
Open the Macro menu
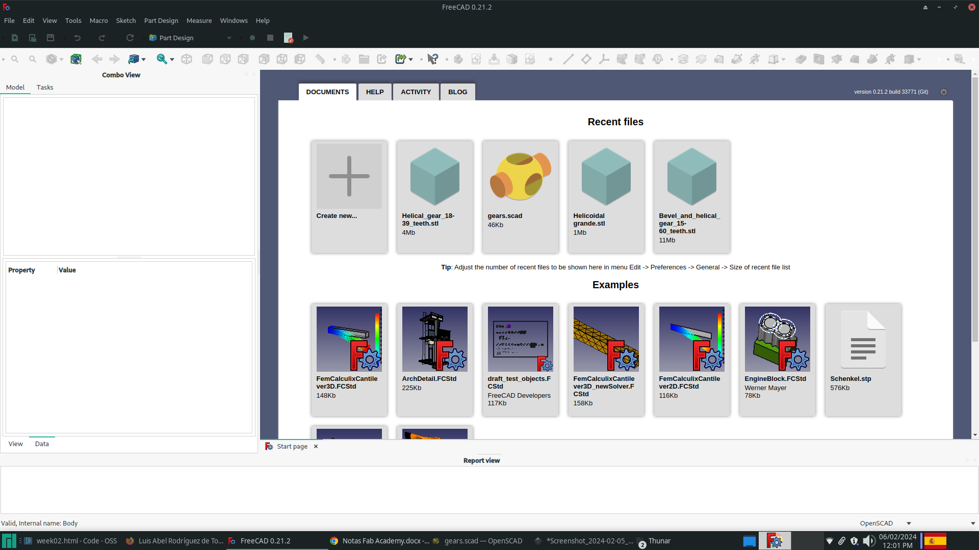(98, 20)
